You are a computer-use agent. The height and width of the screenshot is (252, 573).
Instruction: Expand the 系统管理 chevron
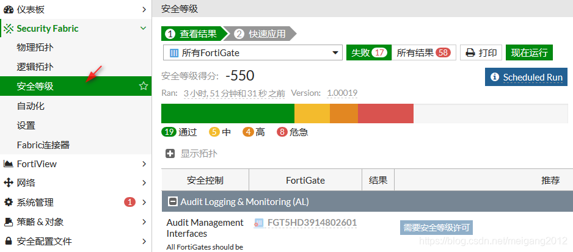pos(144,202)
